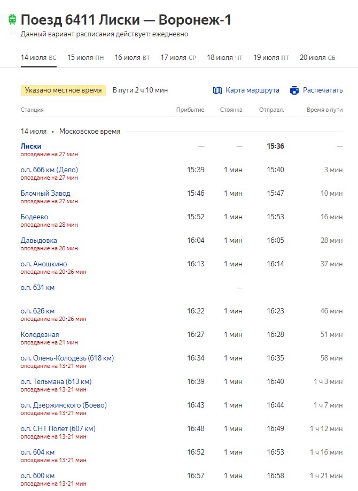Choose the 17 июля СР date tab

point(178,58)
